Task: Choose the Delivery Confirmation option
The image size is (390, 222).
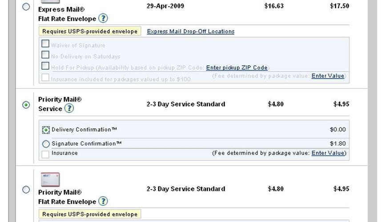Action: 46,130
